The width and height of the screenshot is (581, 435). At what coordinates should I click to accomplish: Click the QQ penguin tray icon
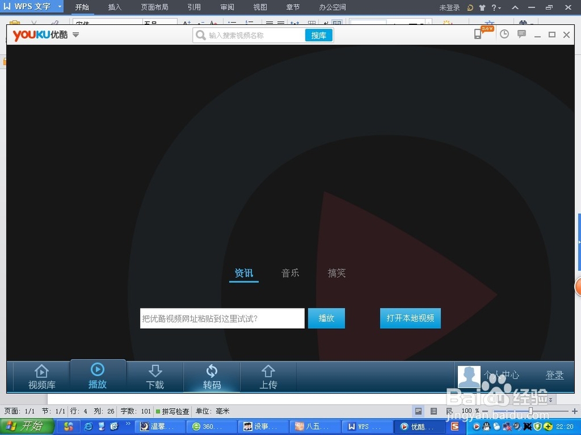[486, 426]
